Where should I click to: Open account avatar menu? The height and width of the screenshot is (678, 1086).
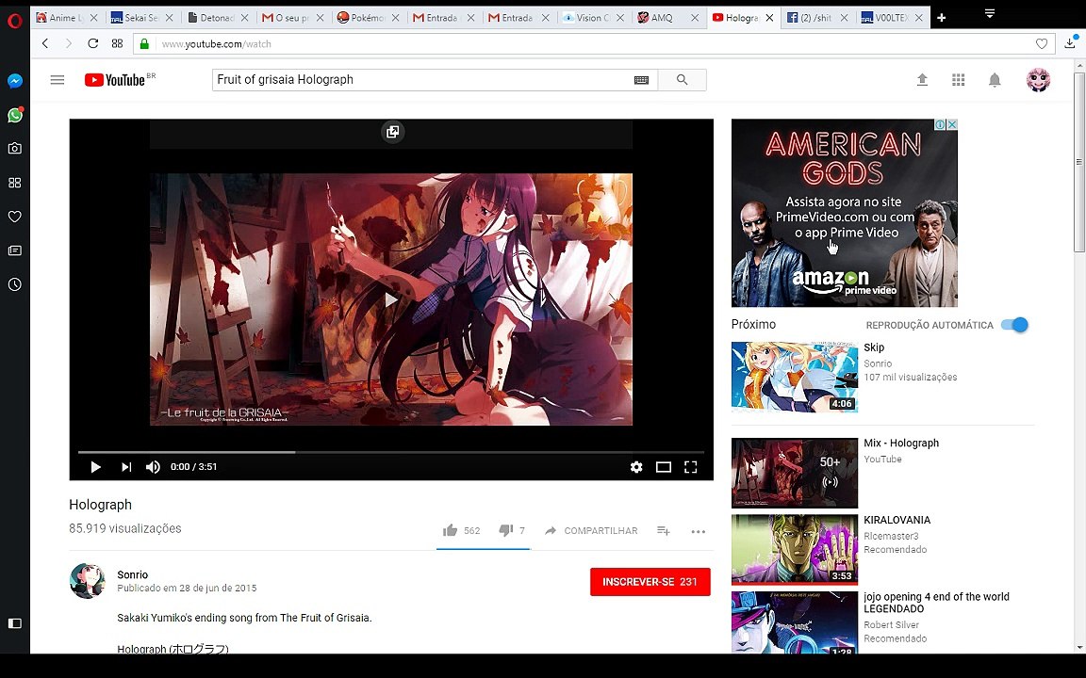pos(1038,80)
